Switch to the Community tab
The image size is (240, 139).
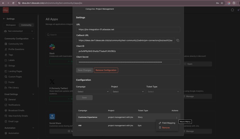point(26,25)
